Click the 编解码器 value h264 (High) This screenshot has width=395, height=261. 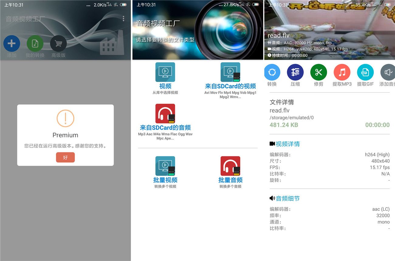coord(377,154)
